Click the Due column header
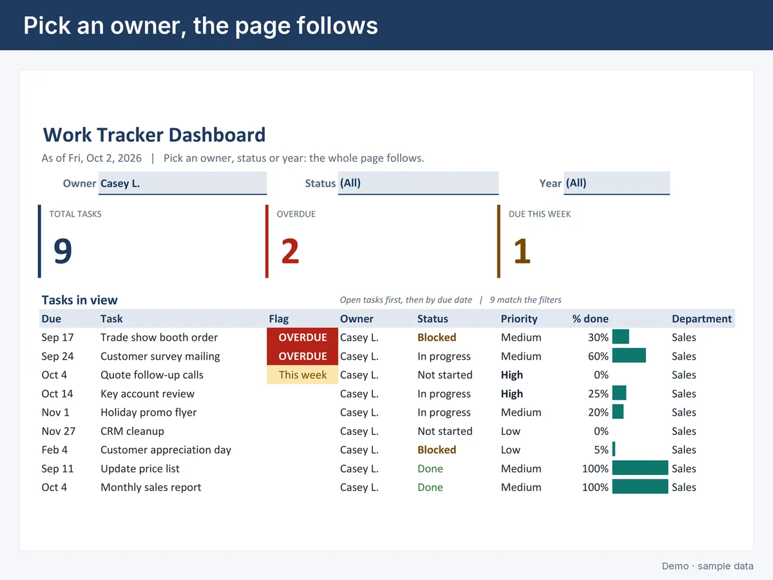The width and height of the screenshot is (773, 580). [x=52, y=318]
